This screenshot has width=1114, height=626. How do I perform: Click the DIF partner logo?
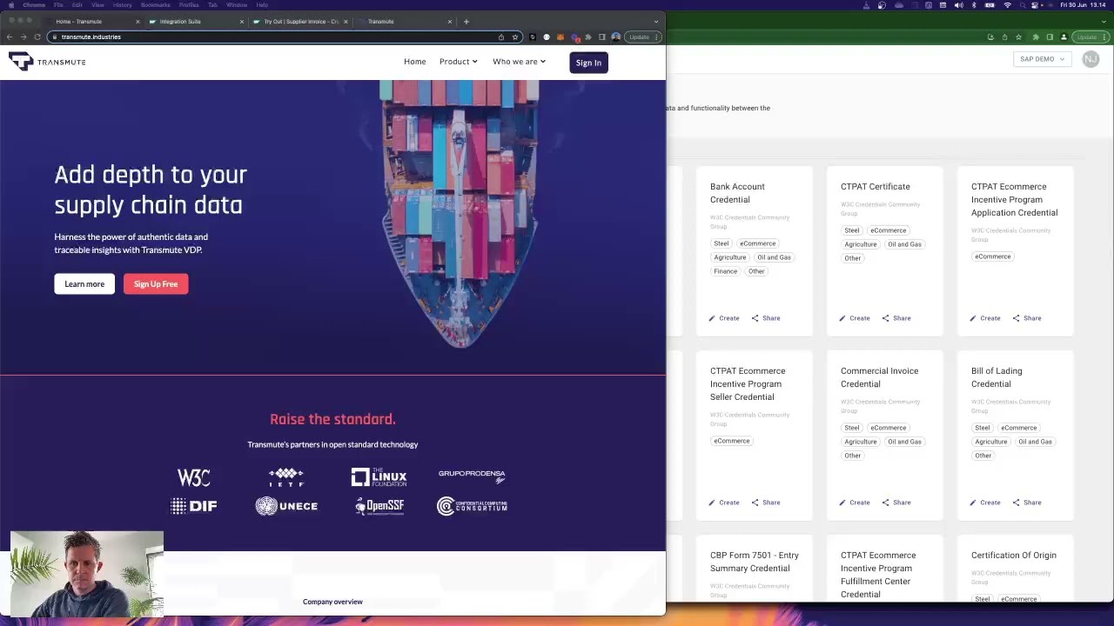(193, 506)
